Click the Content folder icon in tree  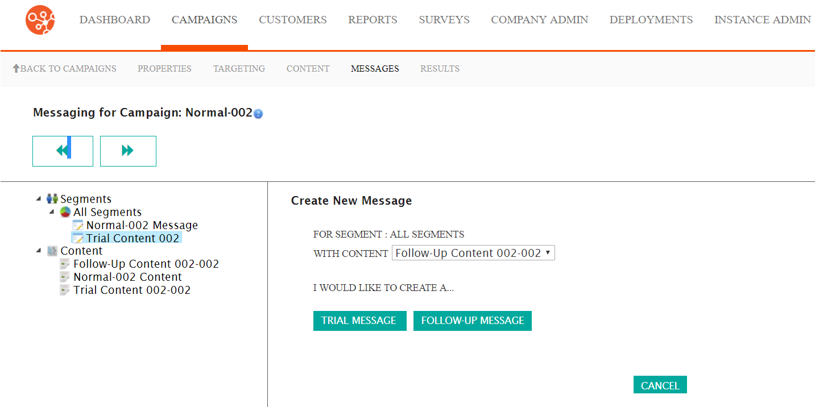(x=52, y=251)
